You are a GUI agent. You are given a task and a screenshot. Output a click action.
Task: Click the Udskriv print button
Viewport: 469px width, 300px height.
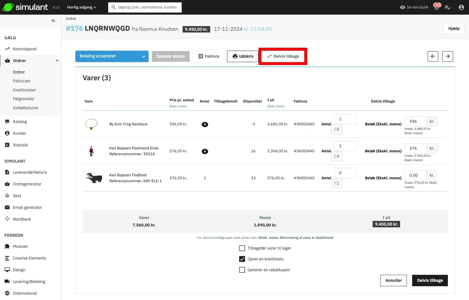[243, 56]
